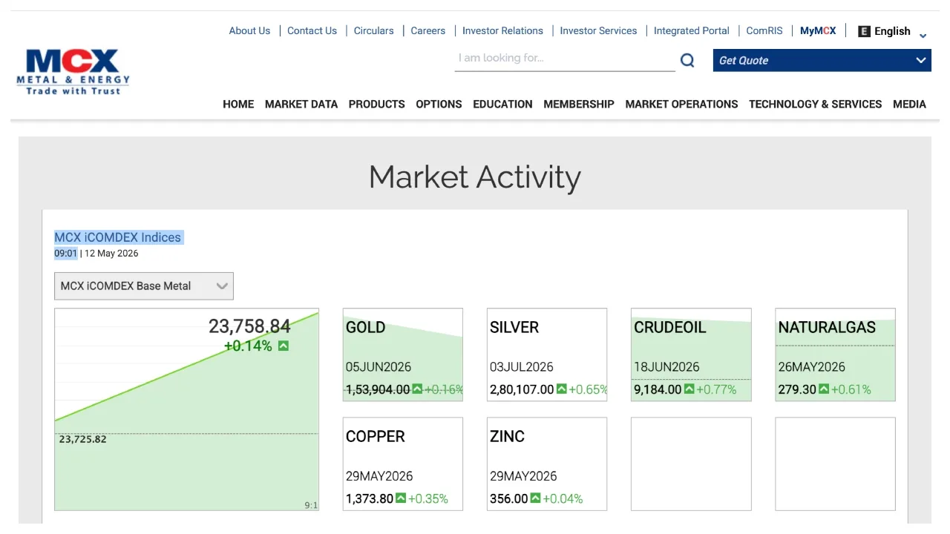950x534 pixels.
Task: Click the MCX Metal & Energy logo
Action: click(x=73, y=72)
